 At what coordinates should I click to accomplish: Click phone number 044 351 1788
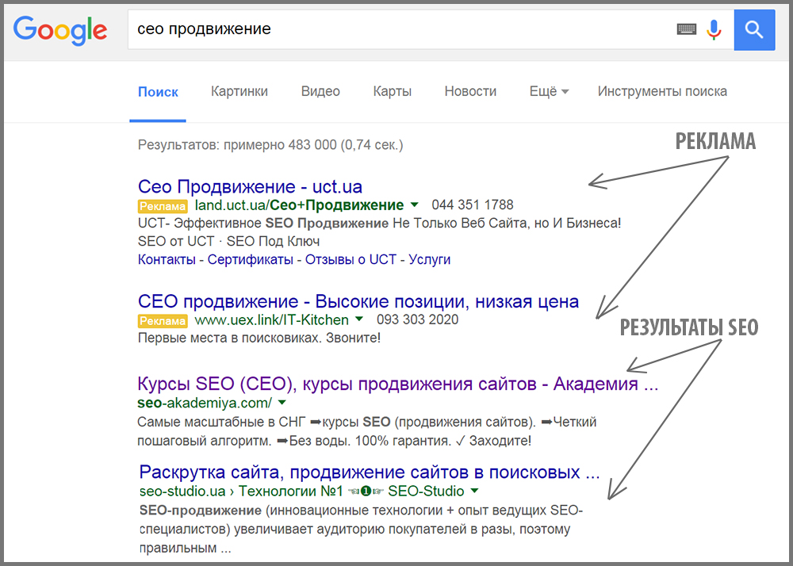coord(473,205)
